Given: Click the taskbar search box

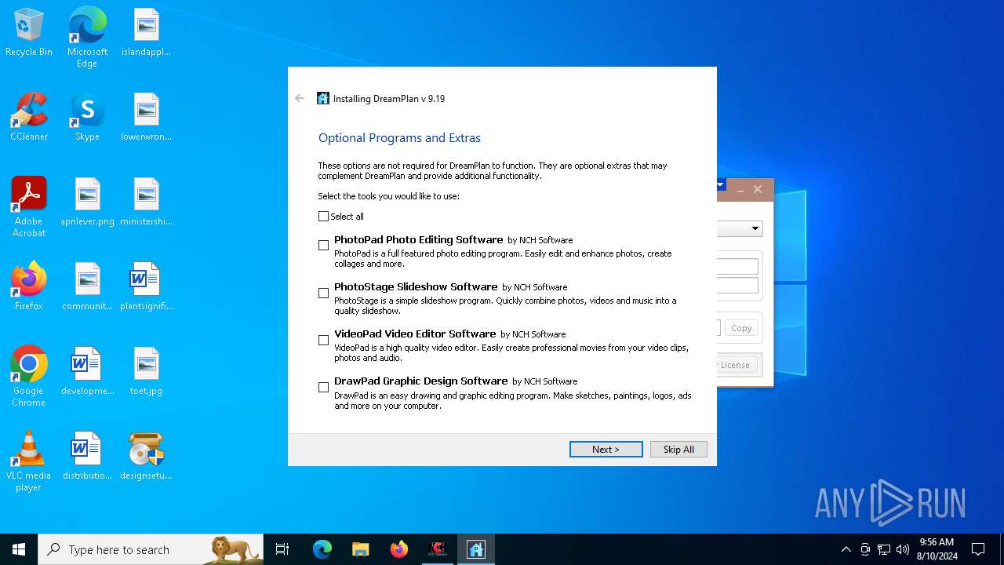Looking at the screenshot, I should [151, 549].
